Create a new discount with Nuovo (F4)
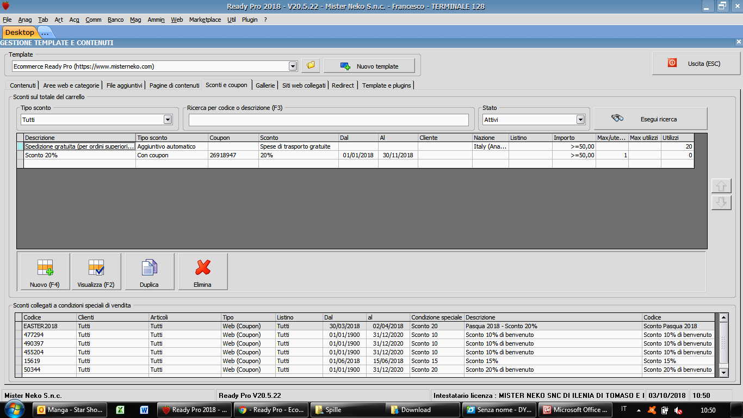This screenshot has width=743, height=418. pyautogui.click(x=44, y=272)
